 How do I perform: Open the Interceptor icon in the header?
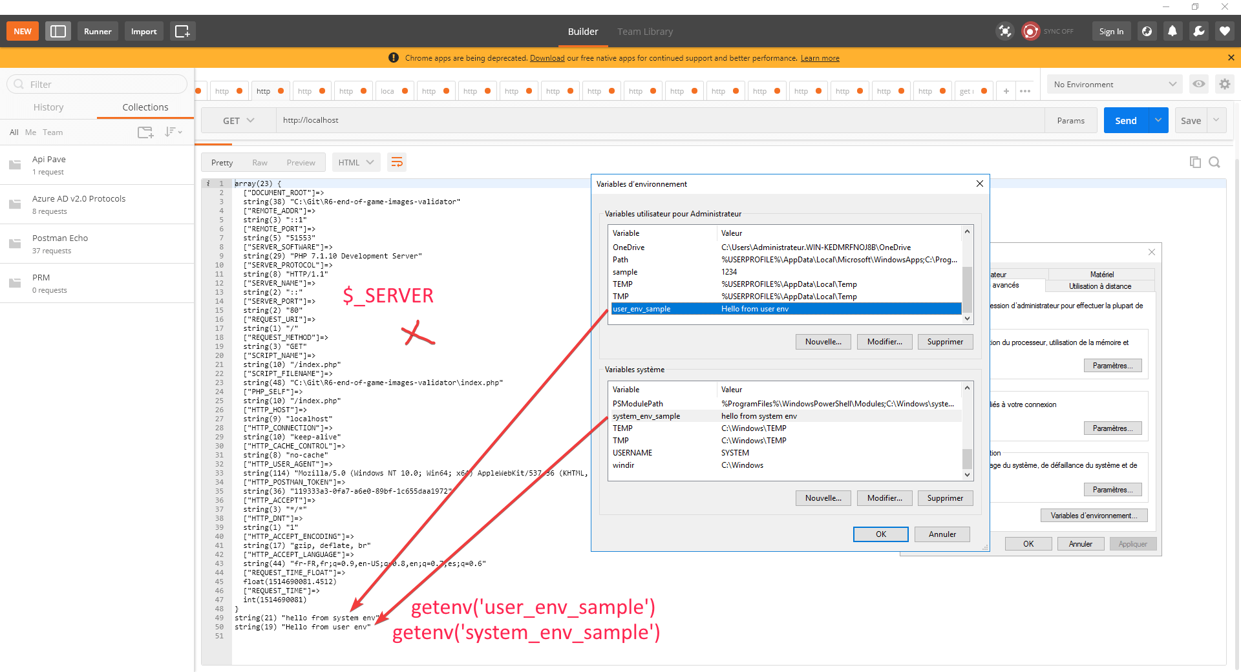click(x=1004, y=31)
